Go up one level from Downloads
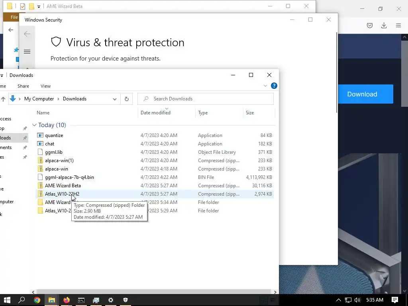 [x=3, y=99]
